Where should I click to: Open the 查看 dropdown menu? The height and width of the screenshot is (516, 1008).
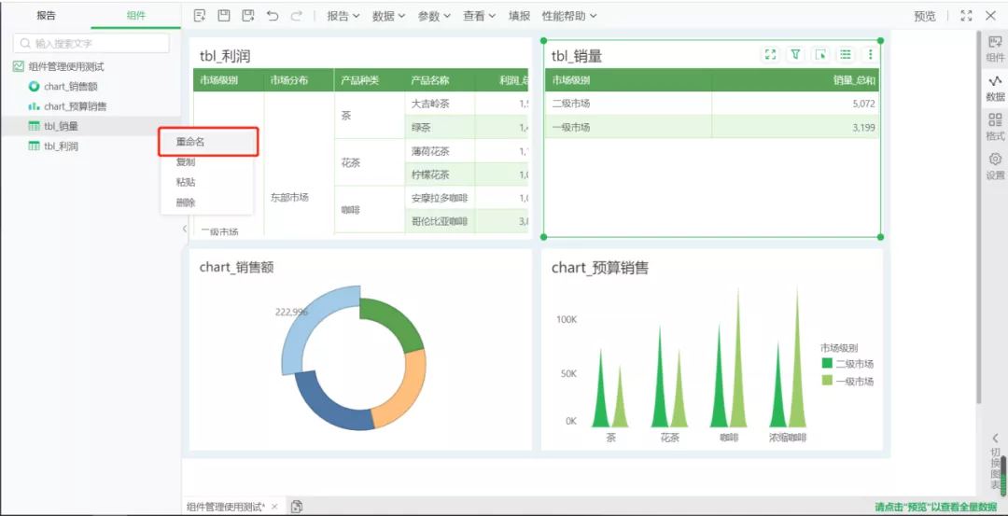click(480, 16)
